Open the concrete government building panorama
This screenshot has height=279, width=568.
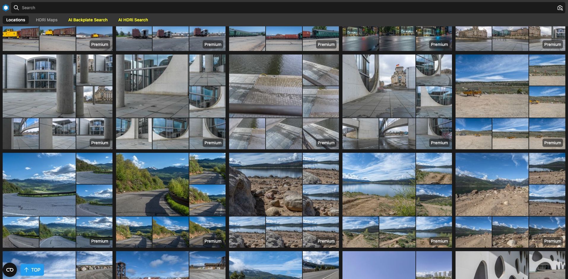(x=39, y=86)
